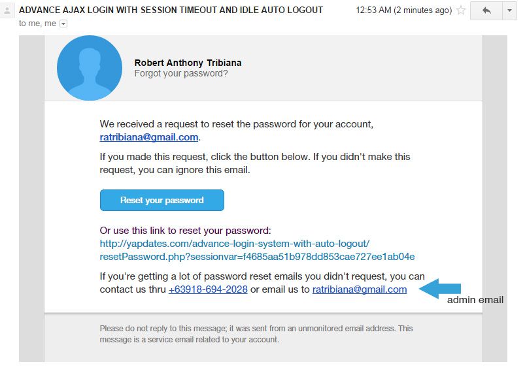Click the +63918-694-2028 phone number link
Image resolution: width=525 pixels, height=375 pixels.
pyautogui.click(x=208, y=289)
